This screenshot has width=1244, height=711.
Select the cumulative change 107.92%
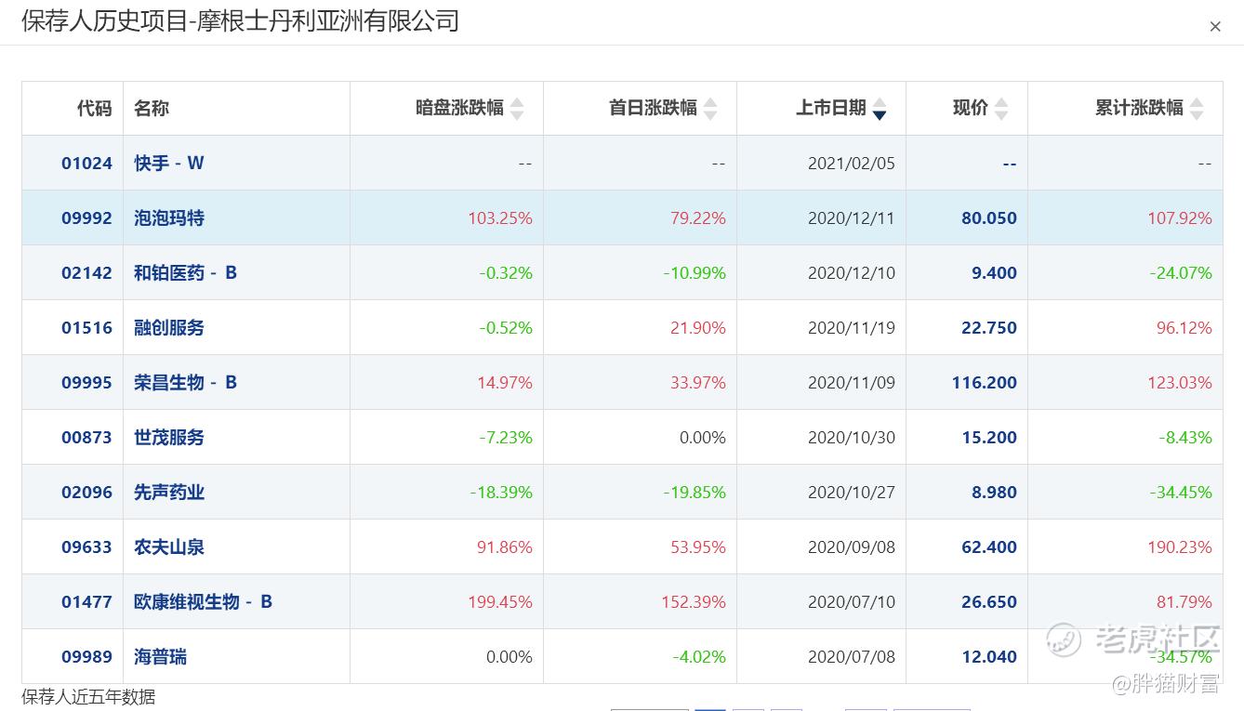point(1180,218)
